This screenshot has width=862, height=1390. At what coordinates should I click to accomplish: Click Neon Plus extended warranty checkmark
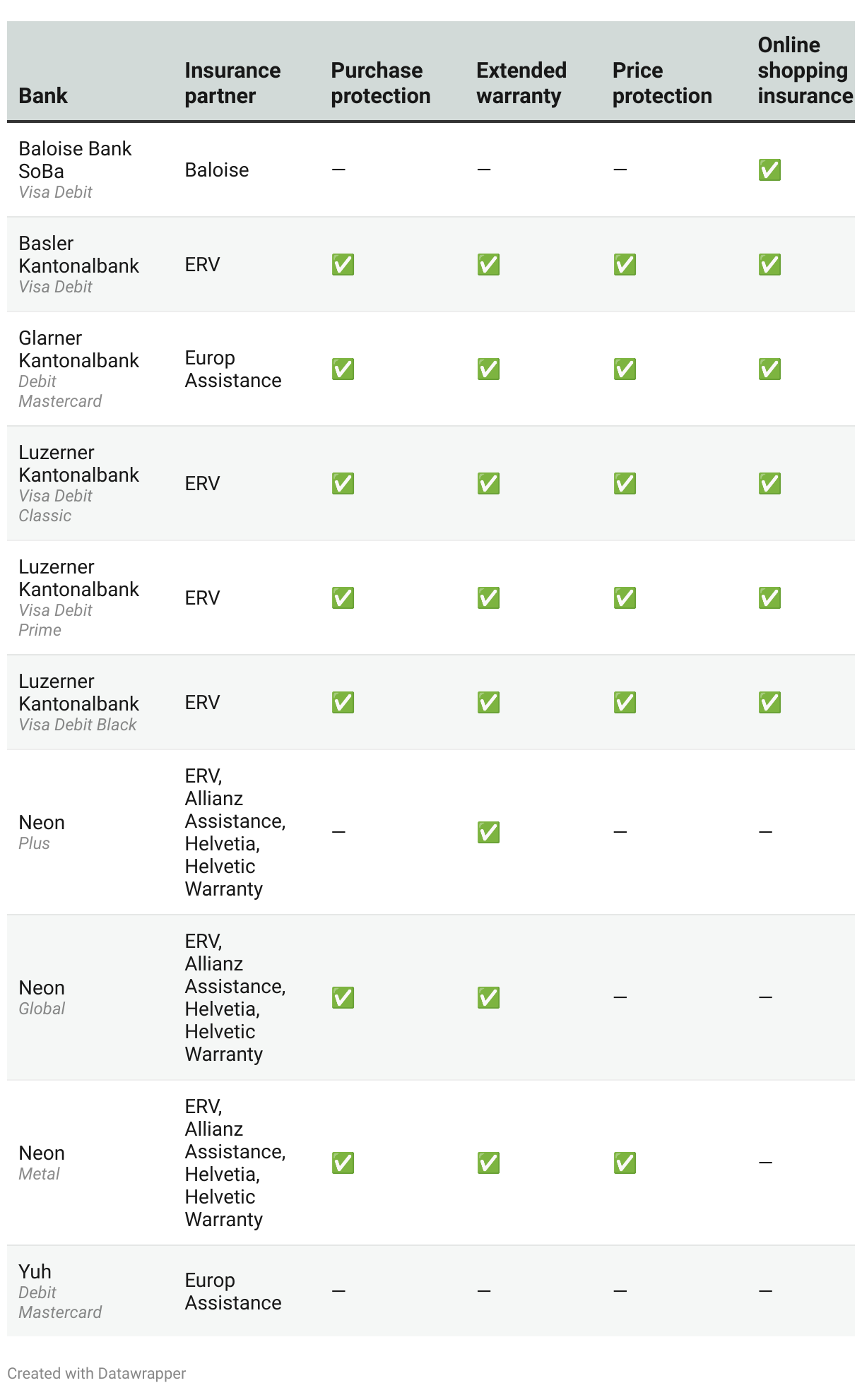point(488,833)
